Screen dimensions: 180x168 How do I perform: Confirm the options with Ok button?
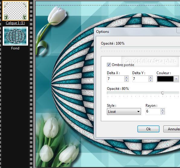click(x=148, y=129)
